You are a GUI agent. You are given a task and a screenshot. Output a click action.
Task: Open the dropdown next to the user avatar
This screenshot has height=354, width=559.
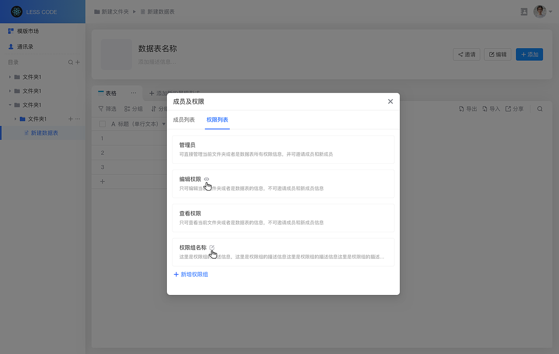pyautogui.click(x=550, y=11)
